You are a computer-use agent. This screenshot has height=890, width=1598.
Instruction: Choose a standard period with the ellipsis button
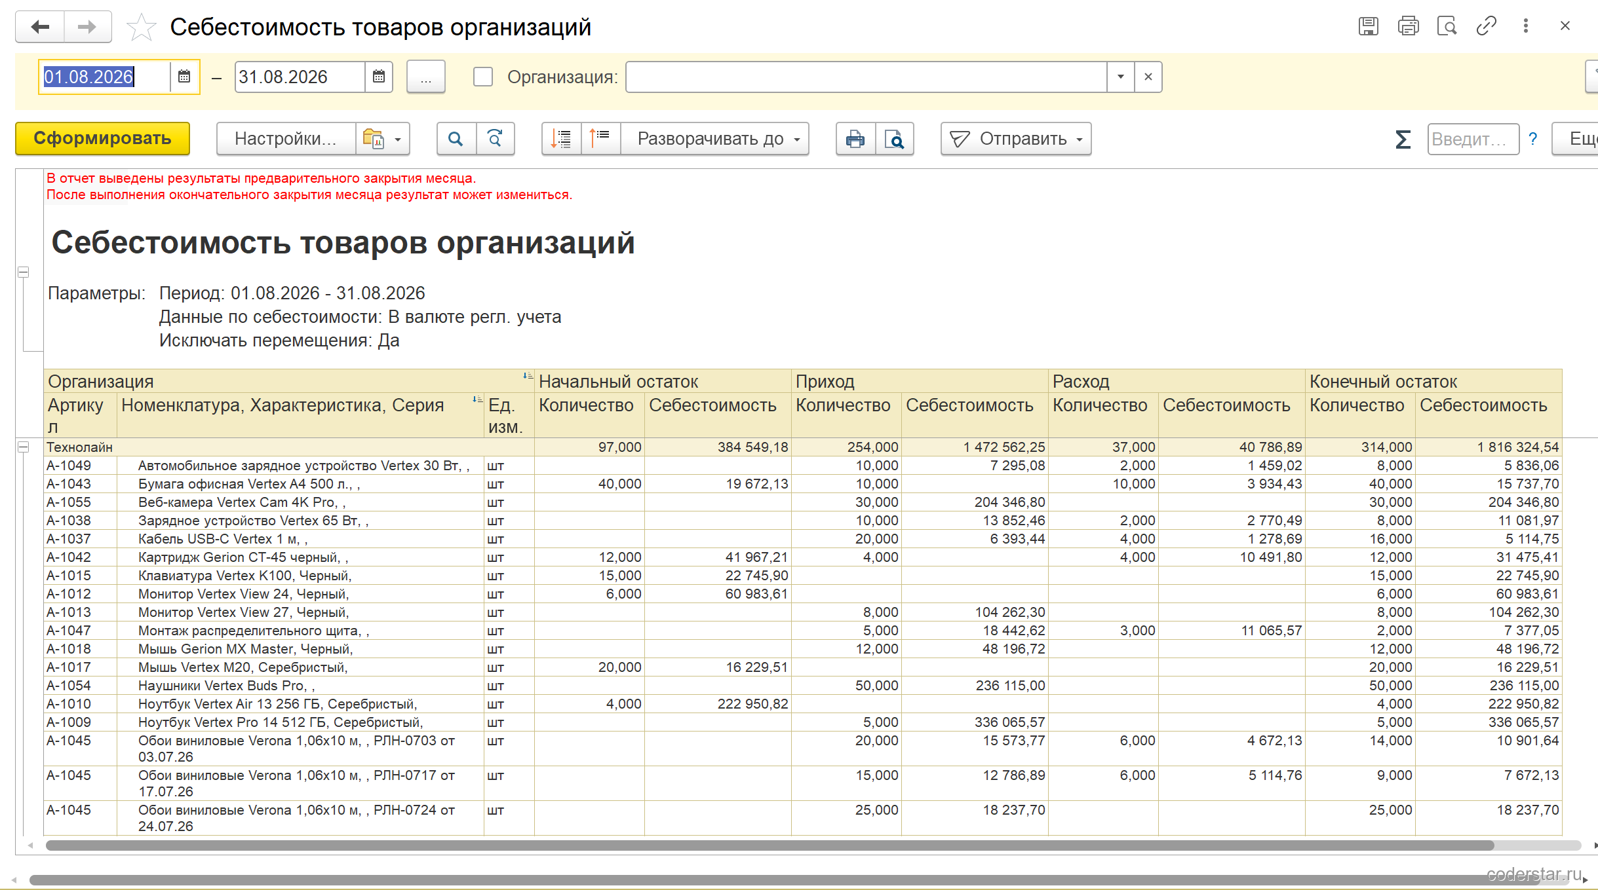(x=426, y=77)
